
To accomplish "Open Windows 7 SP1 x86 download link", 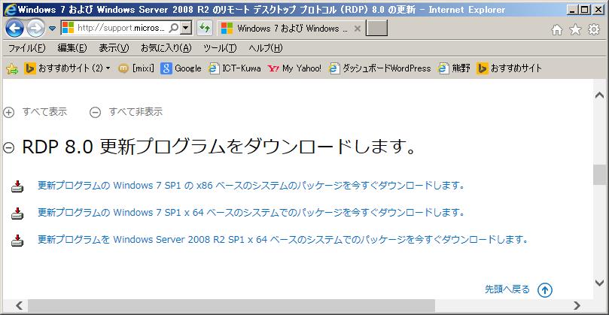I will point(251,186).
